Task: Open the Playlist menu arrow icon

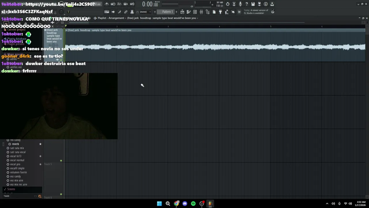Action: click(x=95, y=18)
